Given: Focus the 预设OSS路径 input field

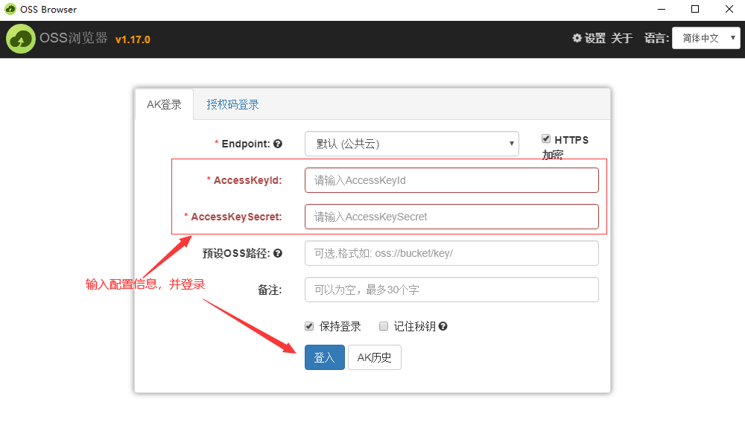Looking at the screenshot, I should pyautogui.click(x=451, y=253).
